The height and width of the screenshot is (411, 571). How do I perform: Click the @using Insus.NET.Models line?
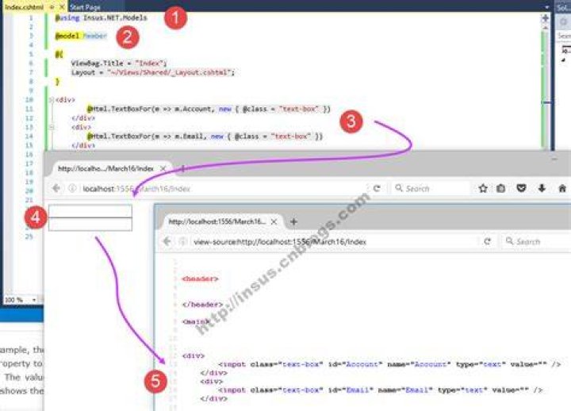(x=101, y=18)
